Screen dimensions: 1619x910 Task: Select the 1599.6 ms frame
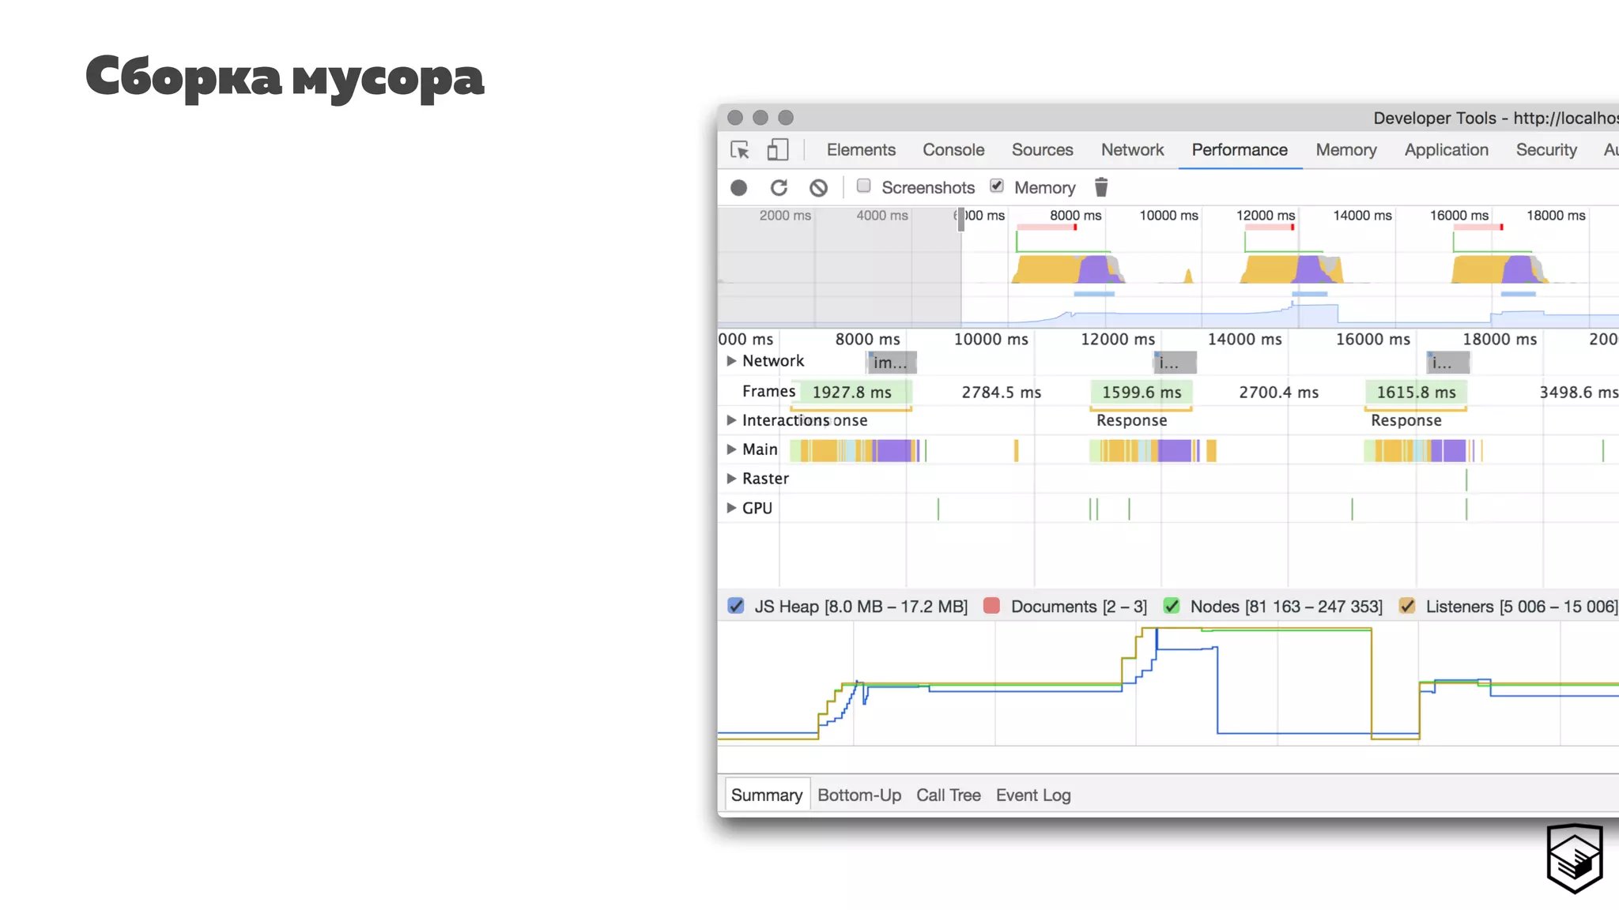click(x=1141, y=393)
